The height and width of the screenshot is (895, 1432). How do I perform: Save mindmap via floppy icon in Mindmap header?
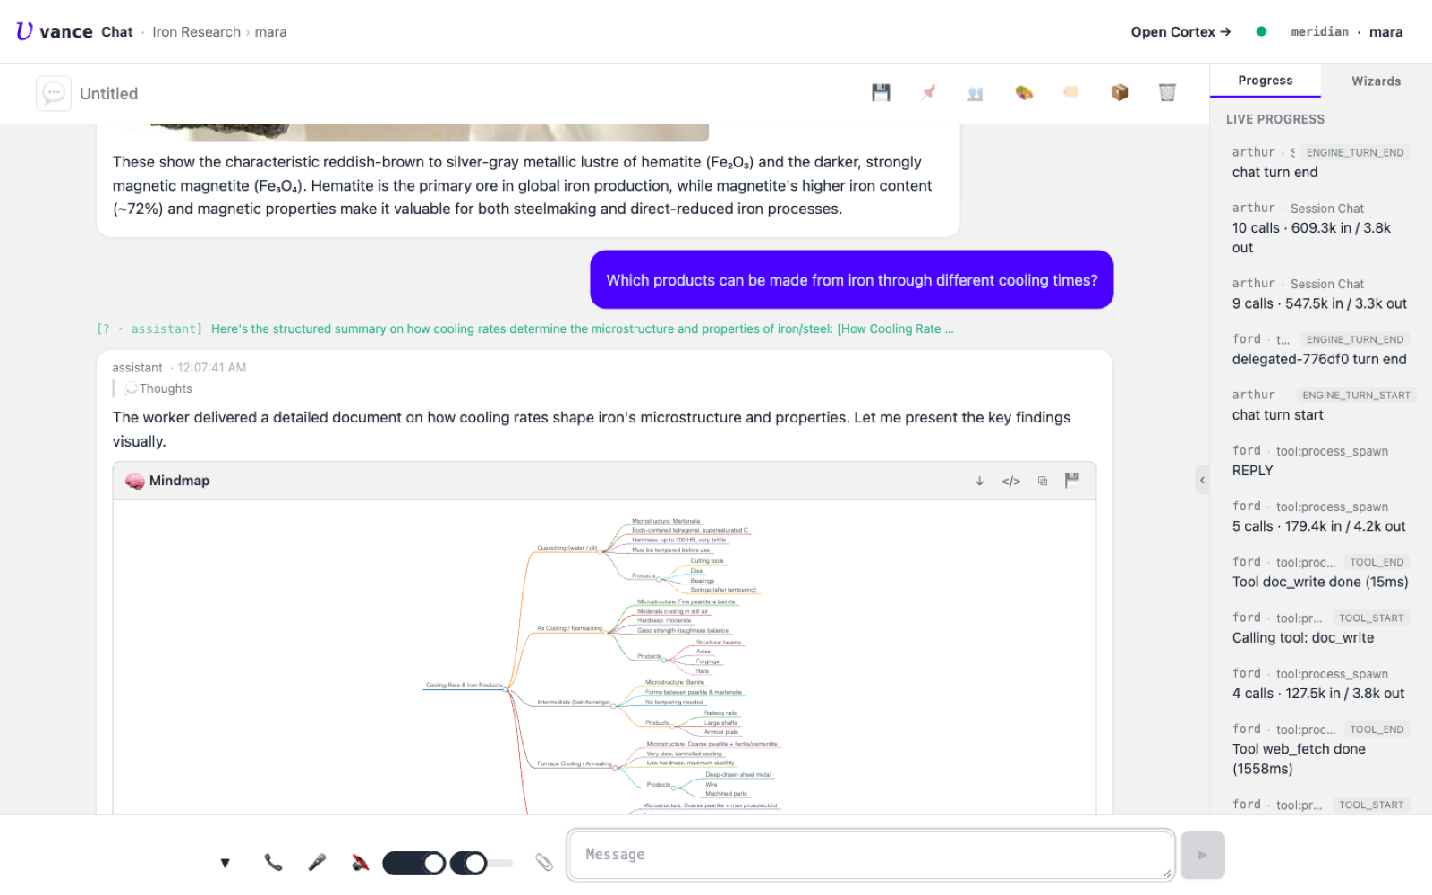click(1072, 481)
